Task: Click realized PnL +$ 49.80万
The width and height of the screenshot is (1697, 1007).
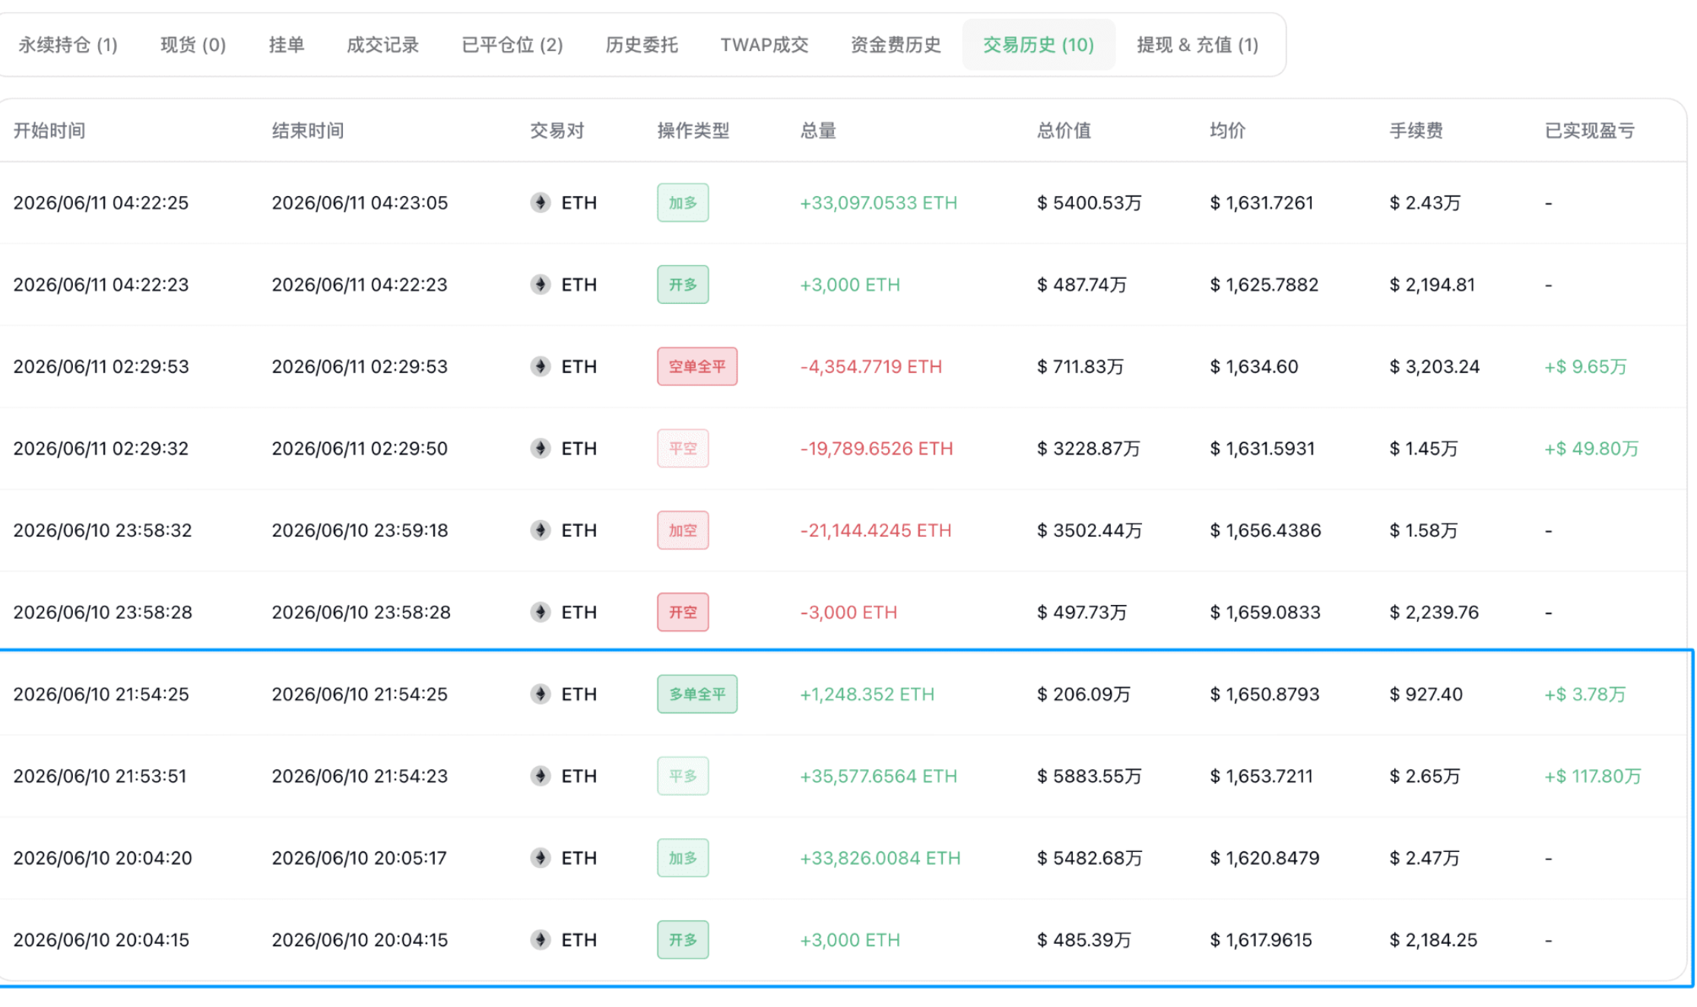Action: (1591, 448)
